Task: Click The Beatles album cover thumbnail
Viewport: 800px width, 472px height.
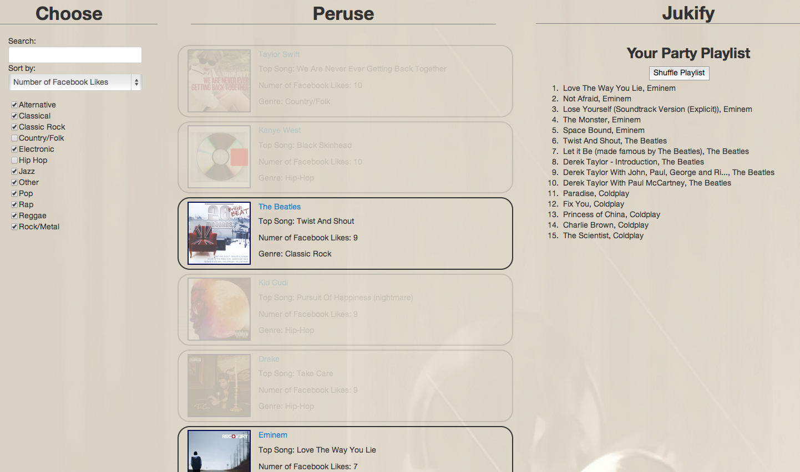Action: tap(219, 233)
